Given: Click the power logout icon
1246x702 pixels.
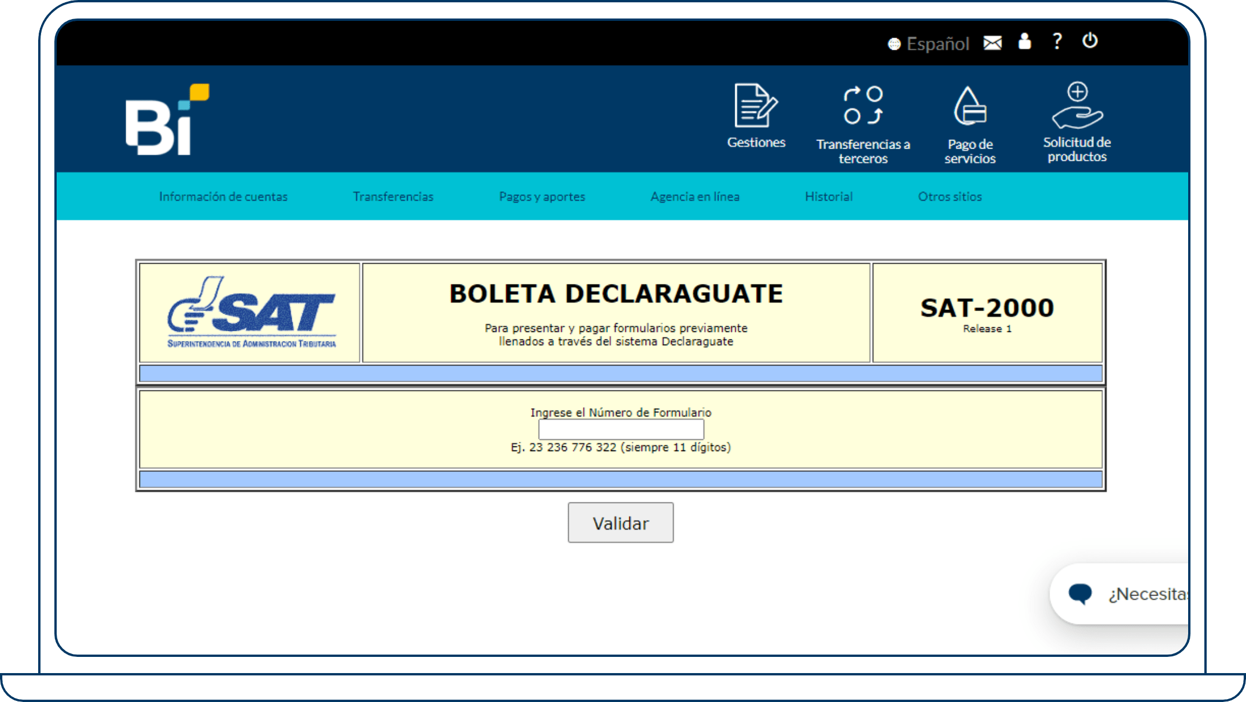Looking at the screenshot, I should [x=1090, y=40].
